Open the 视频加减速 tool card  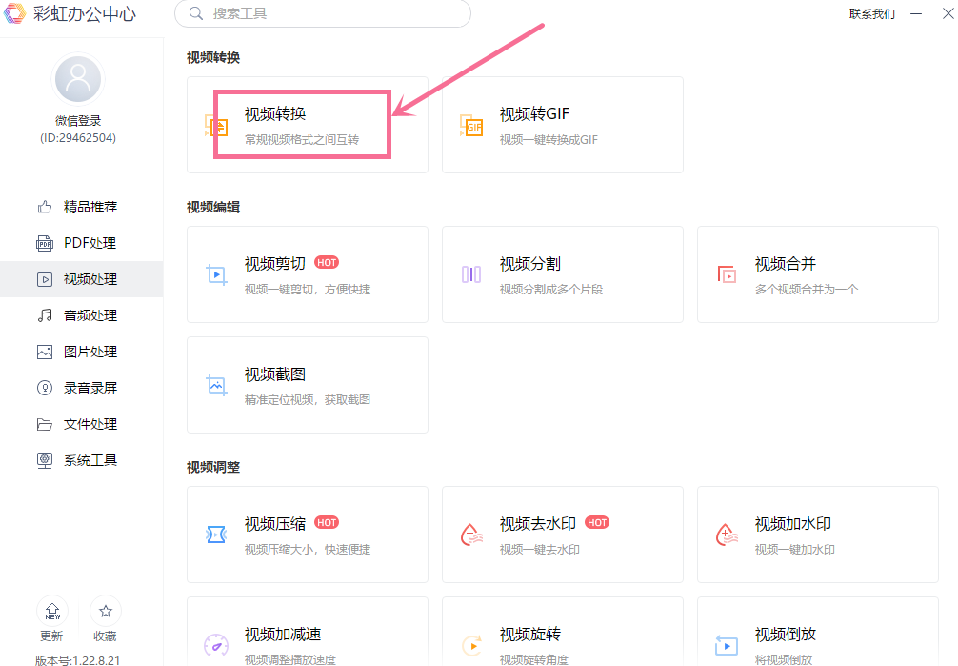point(307,634)
